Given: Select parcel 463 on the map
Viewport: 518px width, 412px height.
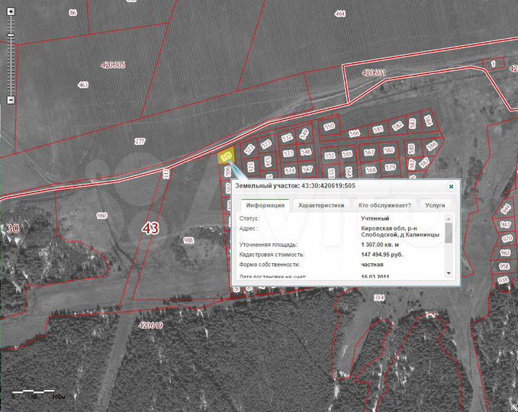Looking at the screenshot, I should 83,85.
